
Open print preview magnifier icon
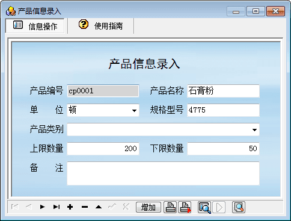(x=204, y=207)
